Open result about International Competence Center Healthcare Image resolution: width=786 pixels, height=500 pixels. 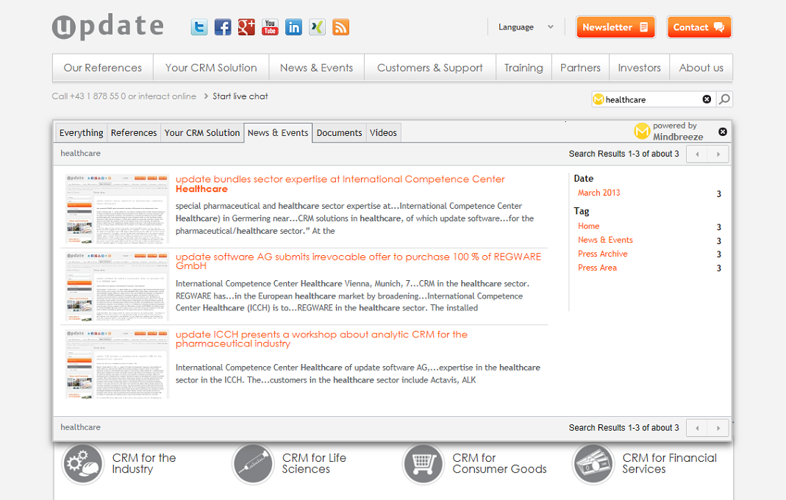tap(340, 184)
